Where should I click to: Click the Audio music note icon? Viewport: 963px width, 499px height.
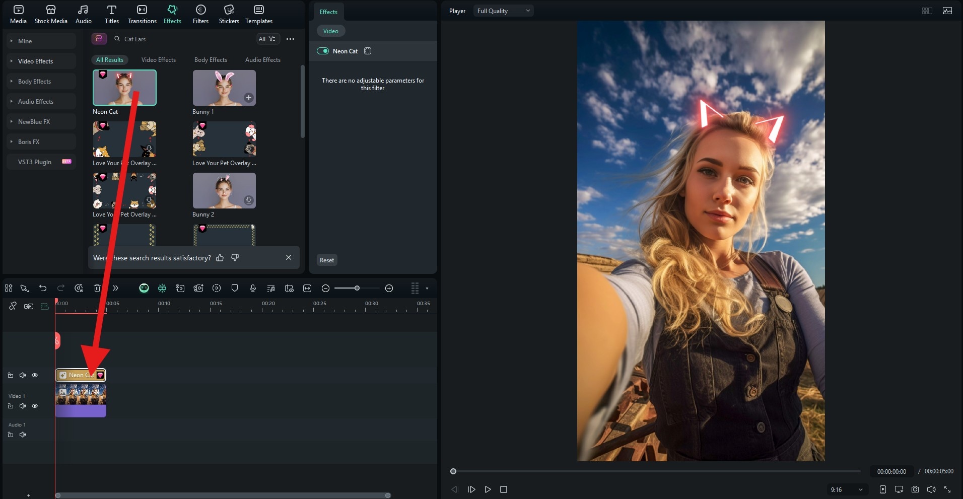(x=84, y=10)
